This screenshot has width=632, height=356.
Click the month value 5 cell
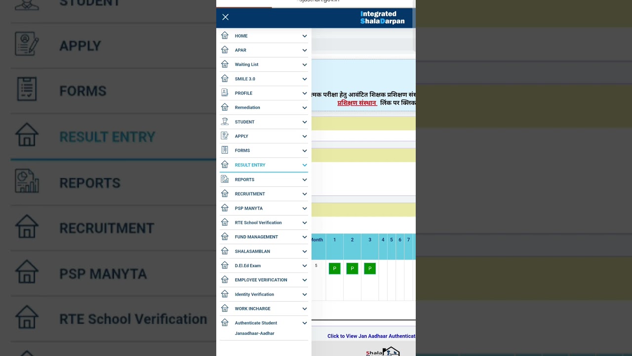[317, 280]
